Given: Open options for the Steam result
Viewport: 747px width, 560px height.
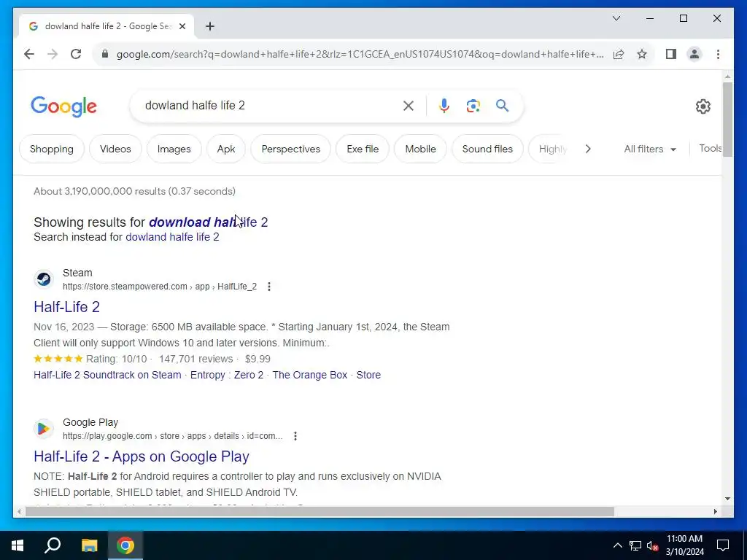Looking at the screenshot, I should (x=269, y=287).
